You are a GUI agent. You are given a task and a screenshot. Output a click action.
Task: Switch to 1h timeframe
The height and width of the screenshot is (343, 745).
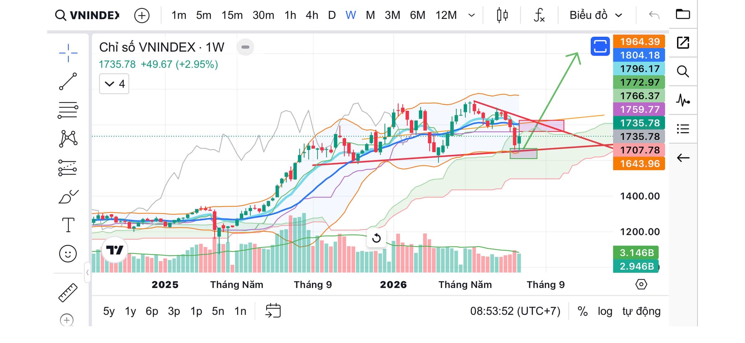click(x=290, y=15)
